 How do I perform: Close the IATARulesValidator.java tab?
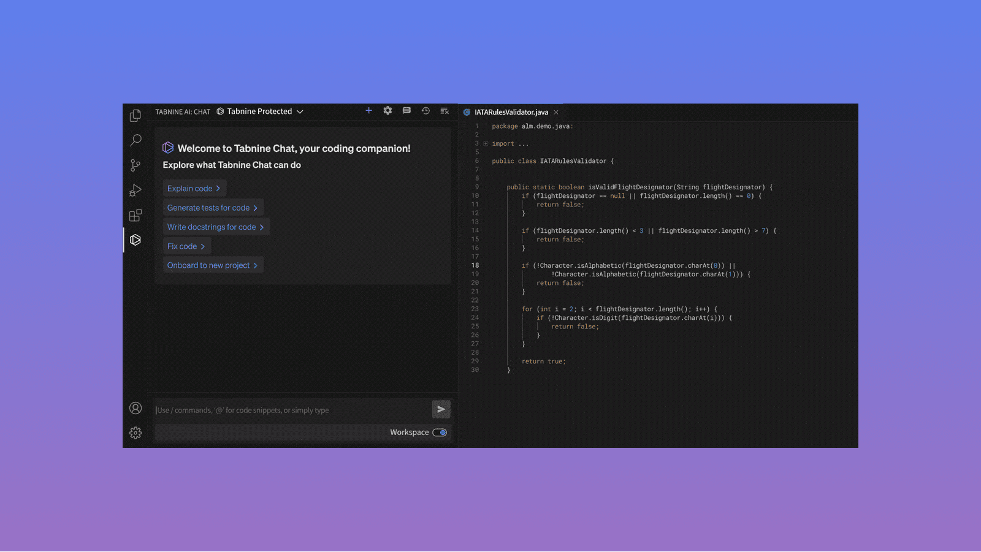556,112
